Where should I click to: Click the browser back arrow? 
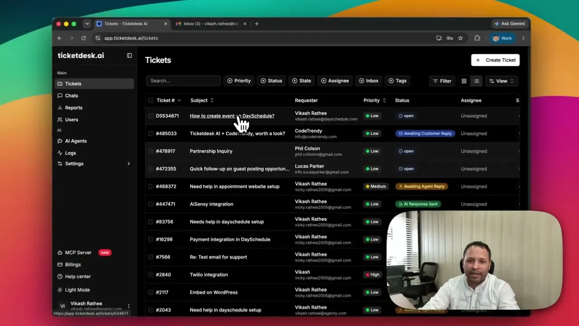(x=60, y=38)
